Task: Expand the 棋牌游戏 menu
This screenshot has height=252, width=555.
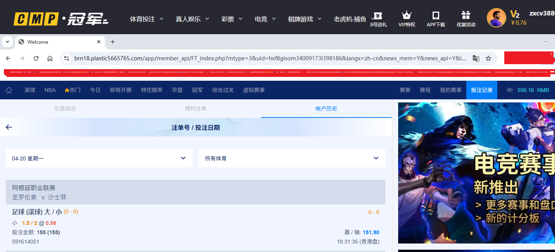Action: tap(305, 19)
